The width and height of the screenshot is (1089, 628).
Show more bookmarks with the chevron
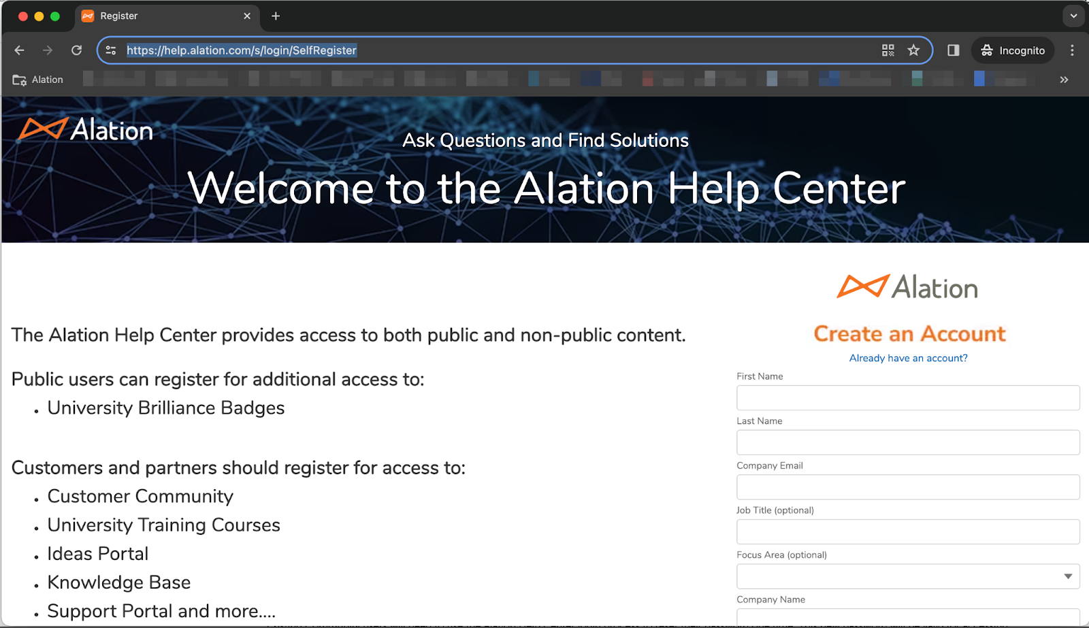pos(1064,80)
